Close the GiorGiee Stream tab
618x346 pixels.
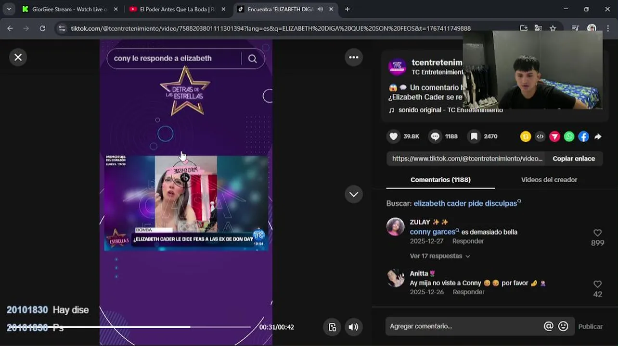(116, 9)
